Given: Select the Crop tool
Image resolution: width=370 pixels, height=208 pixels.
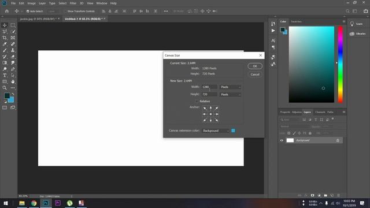Looking at the screenshot, I should tap(5, 38).
